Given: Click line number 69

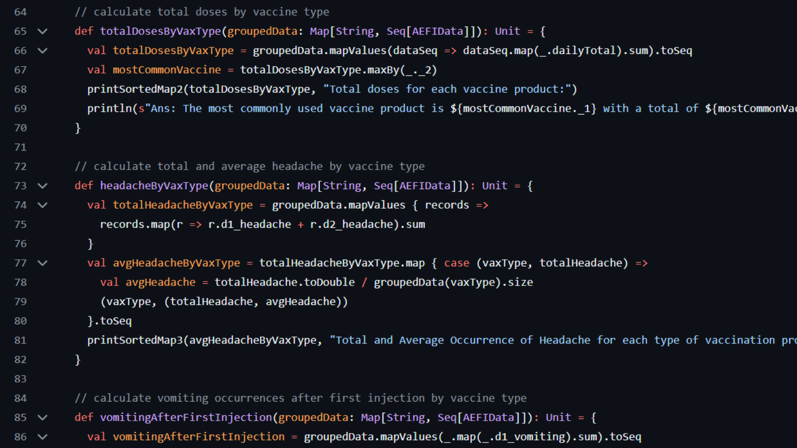Looking at the screenshot, I should [20, 109].
